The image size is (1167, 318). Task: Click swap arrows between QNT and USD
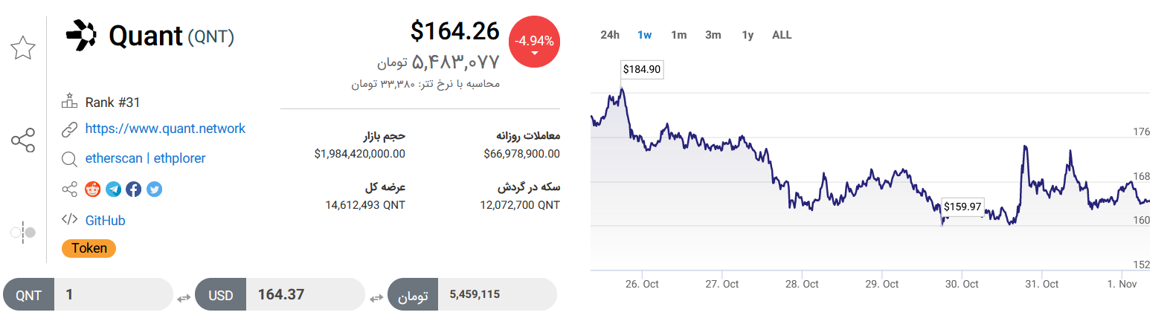(184, 298)
